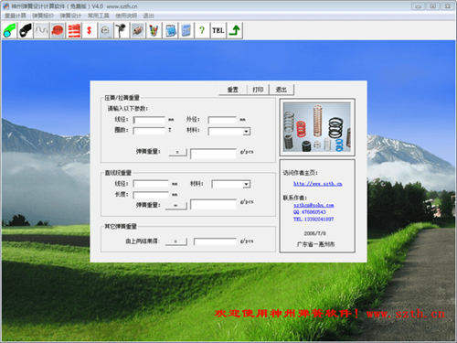Open the www.szth.cn homepage link

coord(318,184)
